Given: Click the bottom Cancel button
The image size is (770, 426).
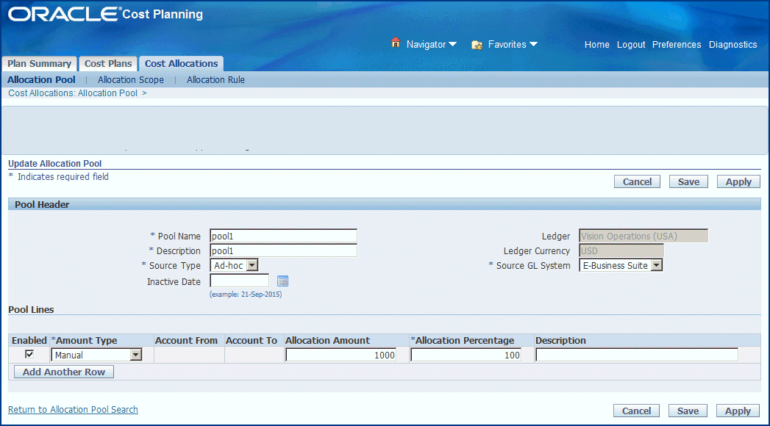Looking at the screenshot, I should click(636, 411).
